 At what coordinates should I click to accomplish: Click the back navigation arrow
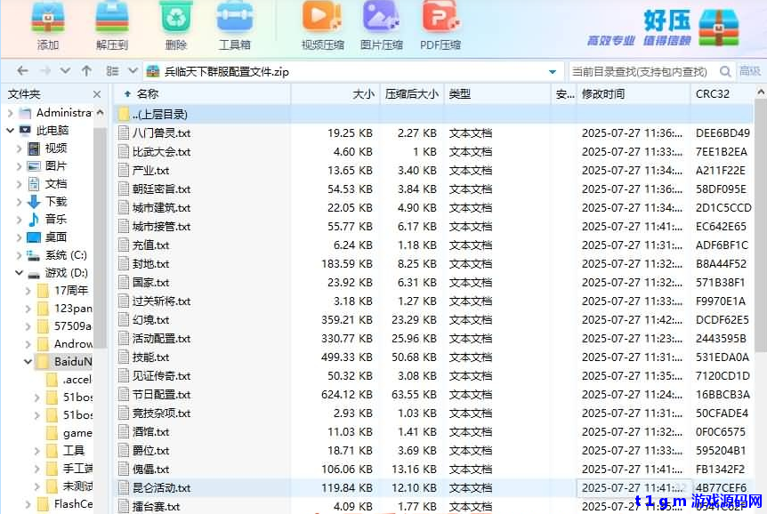tap(22, 70)
